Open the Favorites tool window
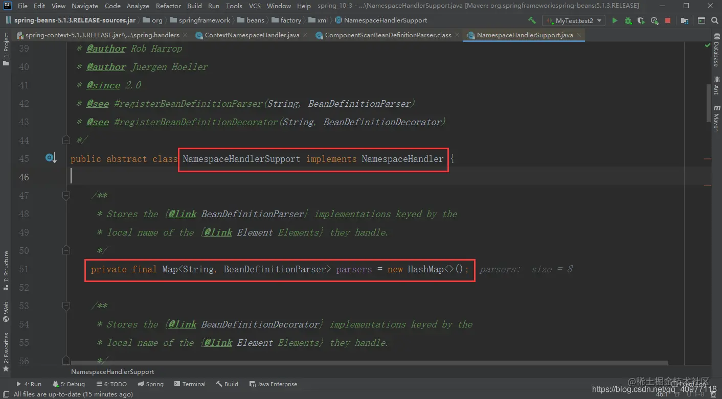 point(6,351)
